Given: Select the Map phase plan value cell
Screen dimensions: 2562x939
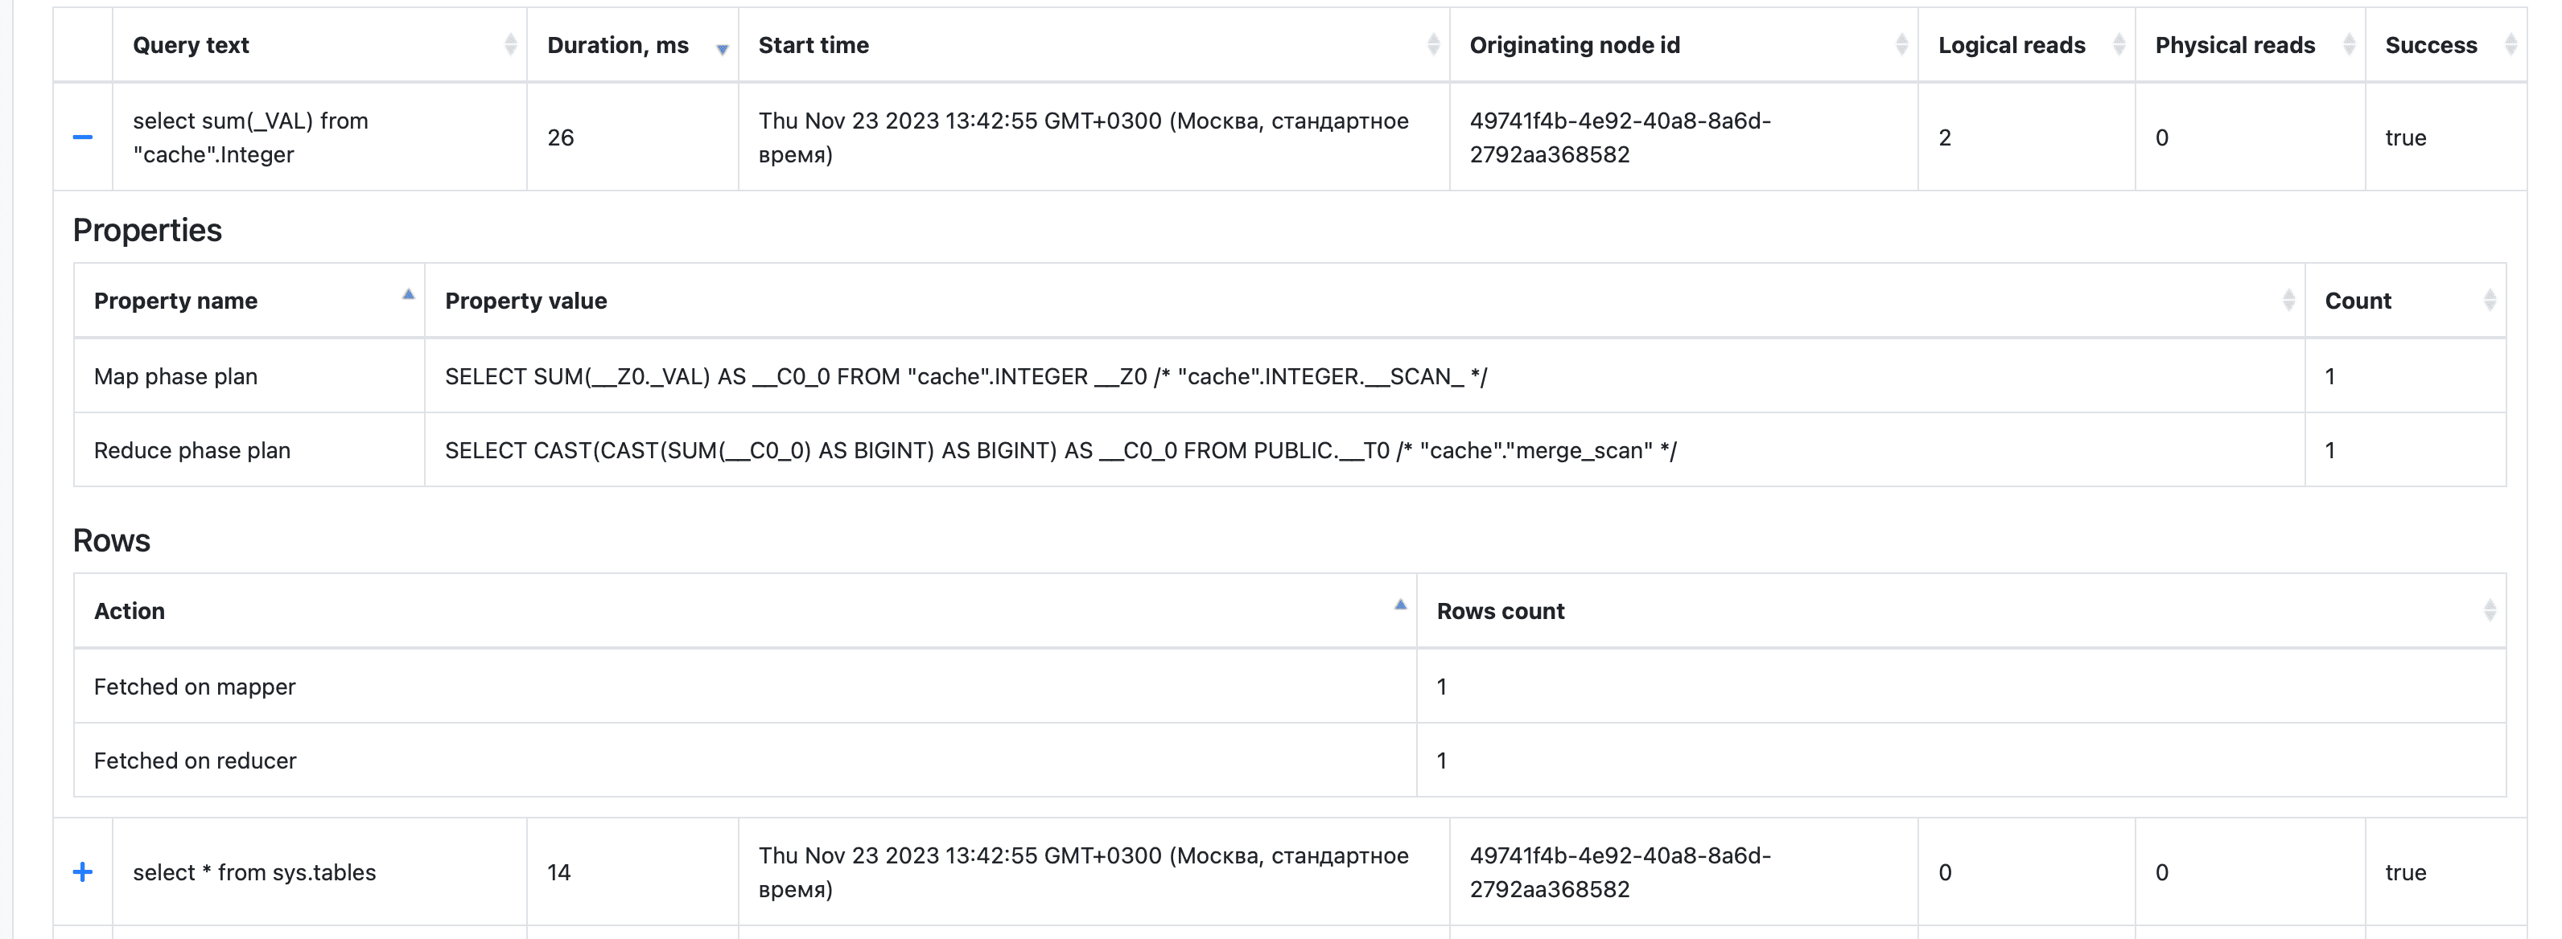Looking at the screenshot, I should (x=965, y=376).
